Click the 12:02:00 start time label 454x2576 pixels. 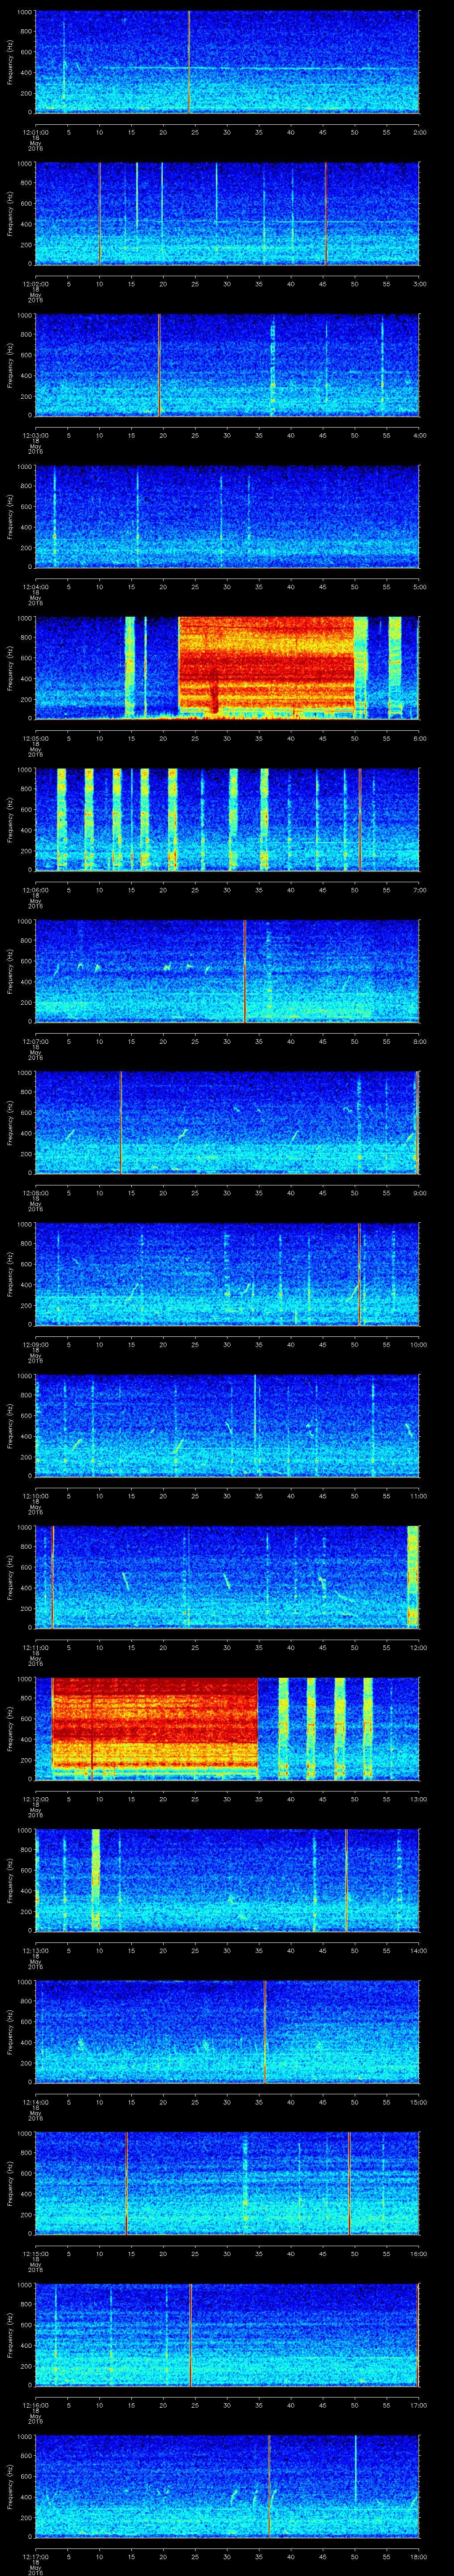(35, 284)
